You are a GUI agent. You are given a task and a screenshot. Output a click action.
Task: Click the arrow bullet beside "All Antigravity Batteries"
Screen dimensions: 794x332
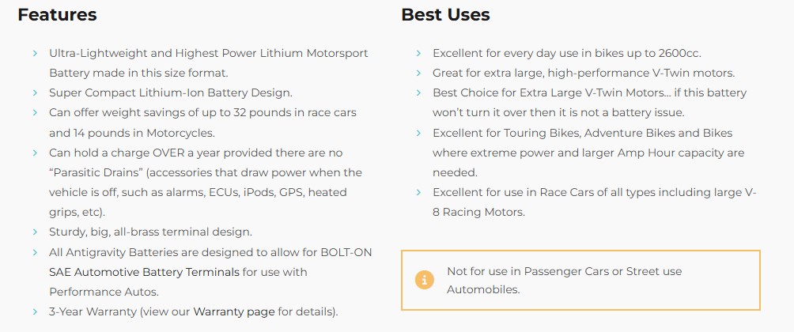pos(36,252)
